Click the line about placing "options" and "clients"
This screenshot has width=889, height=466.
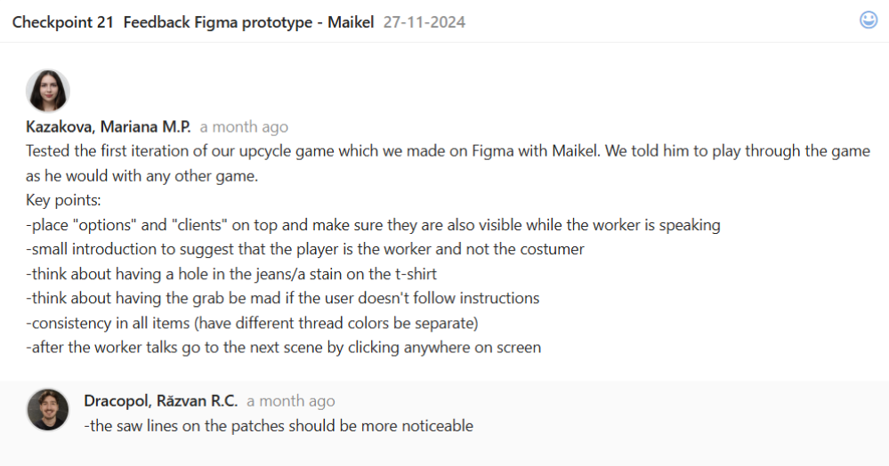click(x=373, y=225)
